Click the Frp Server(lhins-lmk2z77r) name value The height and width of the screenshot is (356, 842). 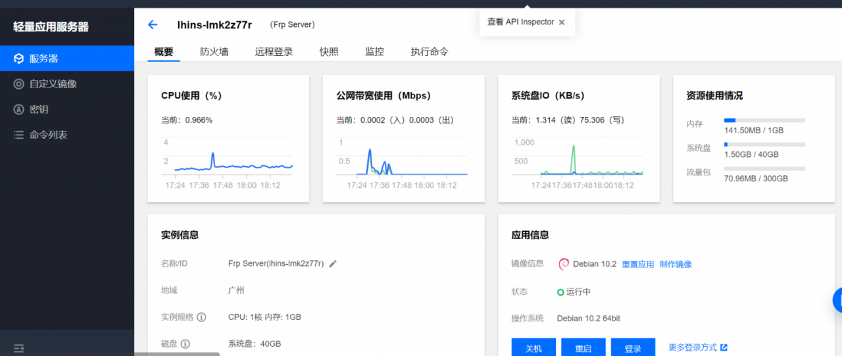click(276, 263)
